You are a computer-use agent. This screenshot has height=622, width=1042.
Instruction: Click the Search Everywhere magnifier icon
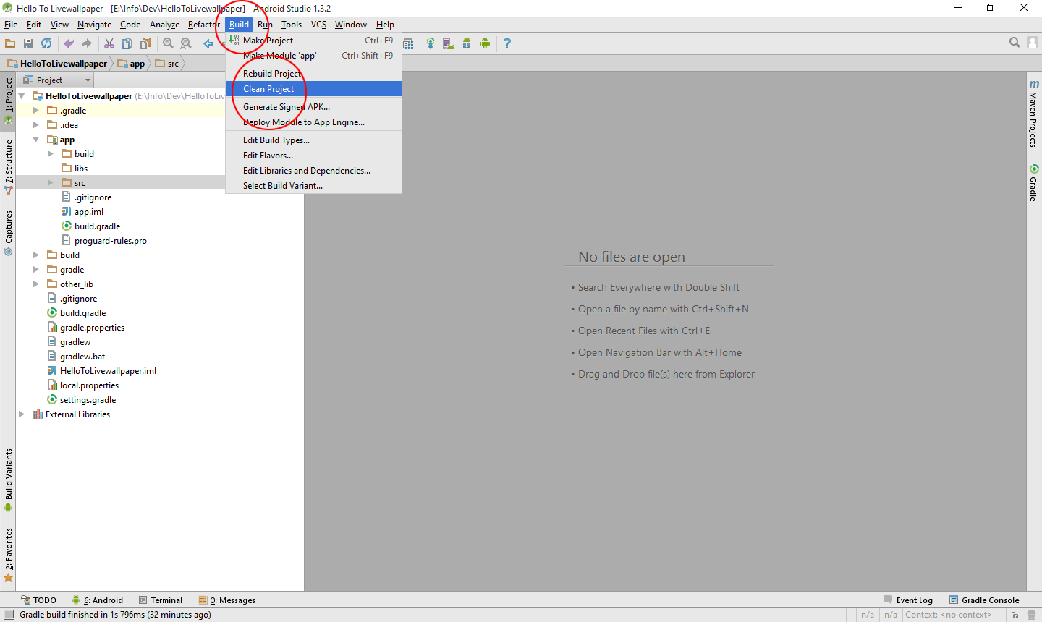[1015, 43]
